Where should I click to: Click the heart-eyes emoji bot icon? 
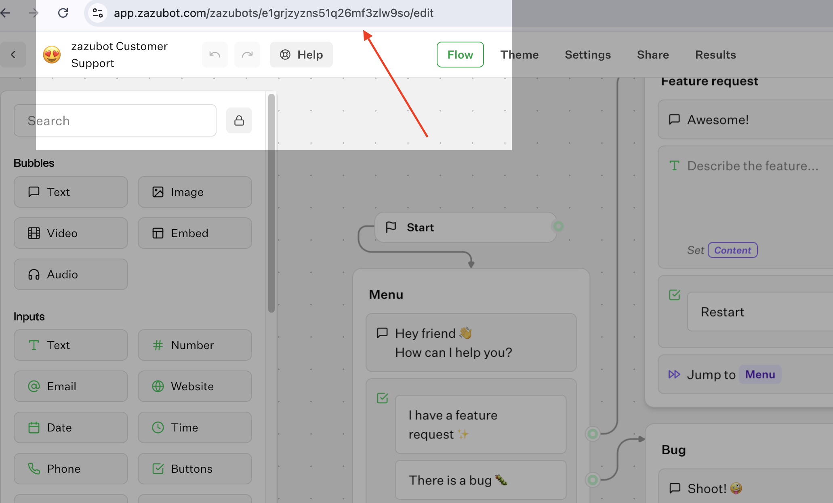[52, 55]
